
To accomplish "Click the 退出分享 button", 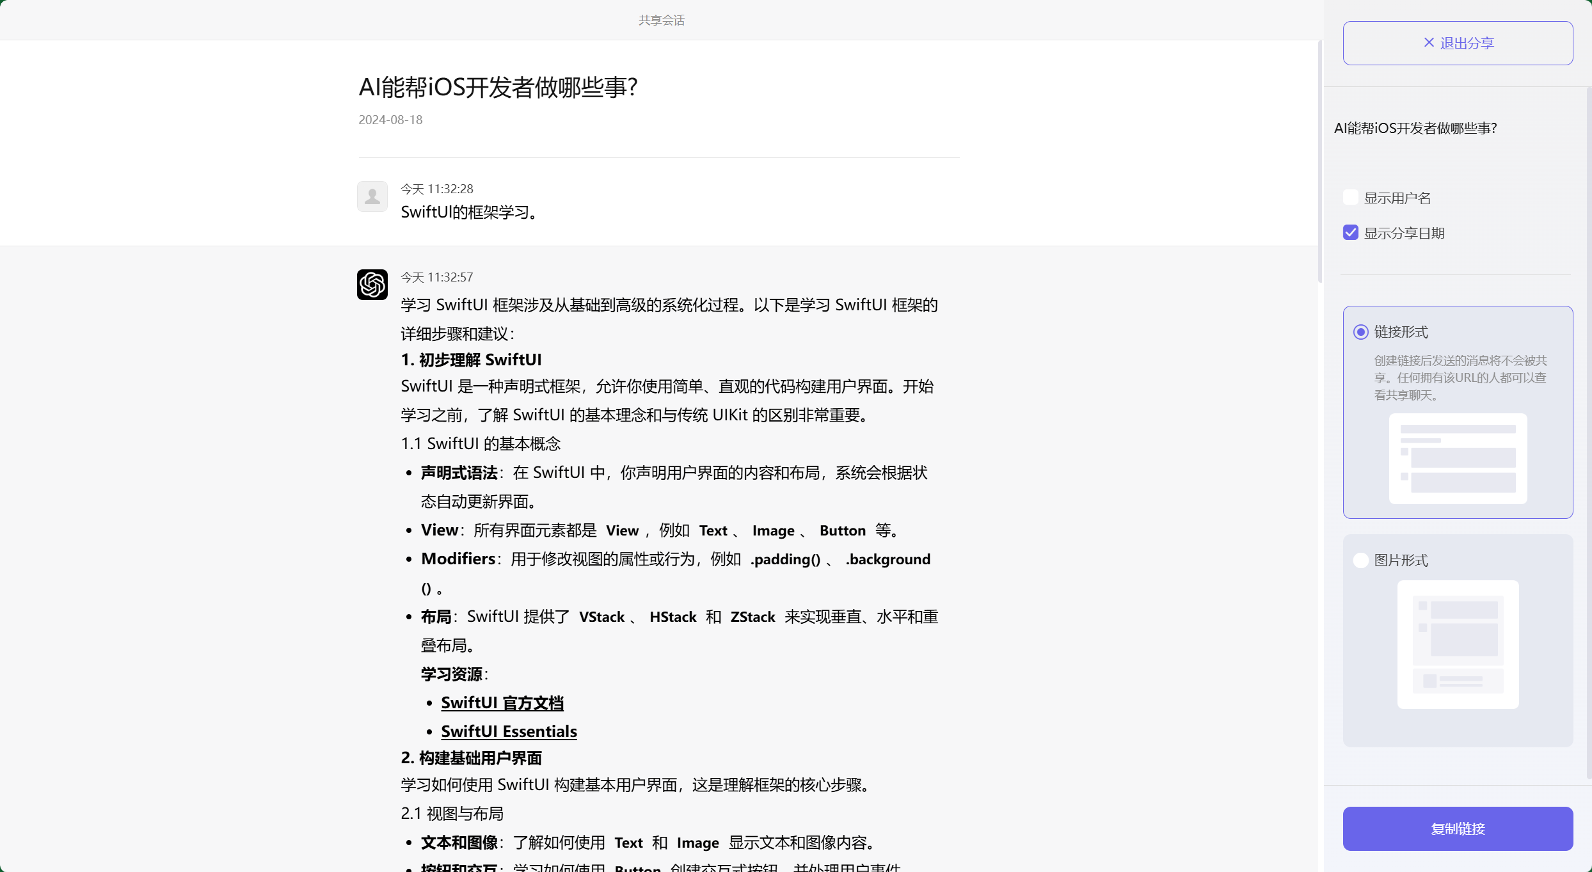I will [x=1457, y=42].
